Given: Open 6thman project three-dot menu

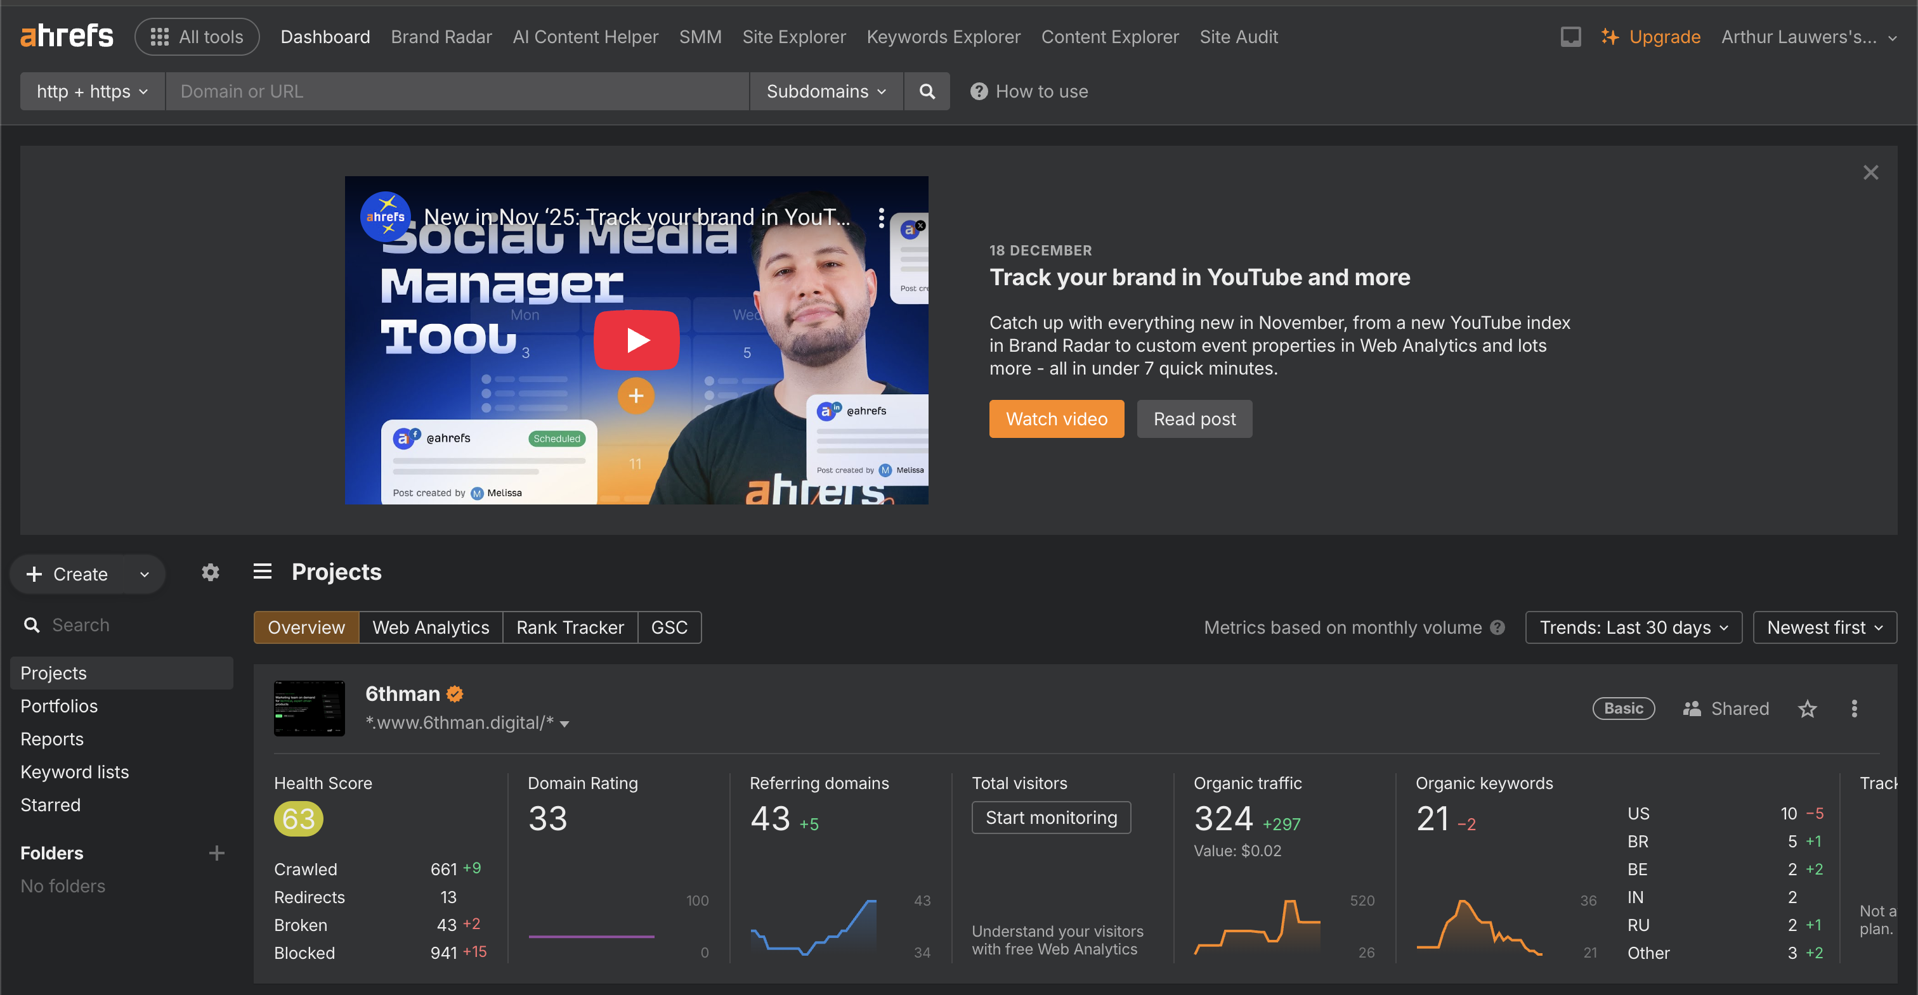Looking at the screenshot, I should (1854, 709).
